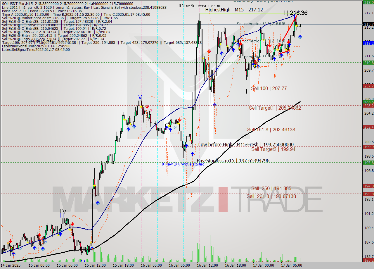
Task: Click 'Sell correction 87.5 | 216.046' label
Action: coord(261,24)
